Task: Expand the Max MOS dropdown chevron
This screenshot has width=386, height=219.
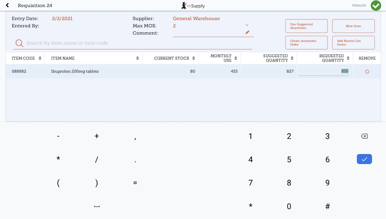Action: (247, 25)
